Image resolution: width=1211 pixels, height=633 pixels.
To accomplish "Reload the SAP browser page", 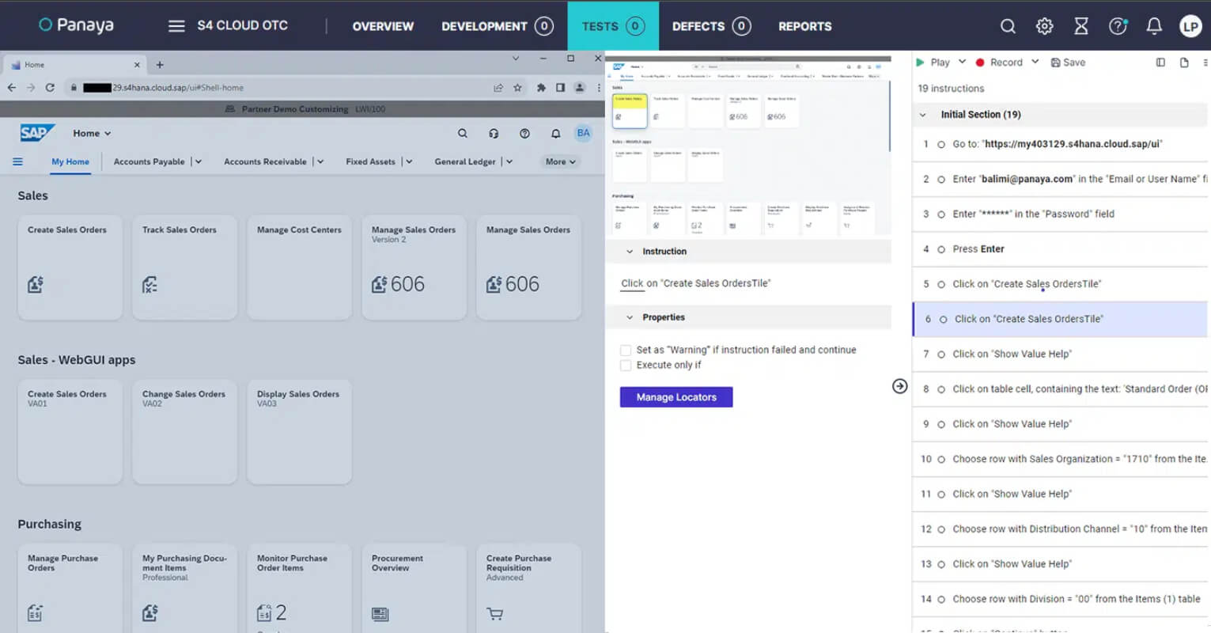I will pyautogui.click(x=50, y=88).
